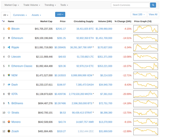
Task: Click the Ethereum Classic logo icon
Action: [9, 66]
